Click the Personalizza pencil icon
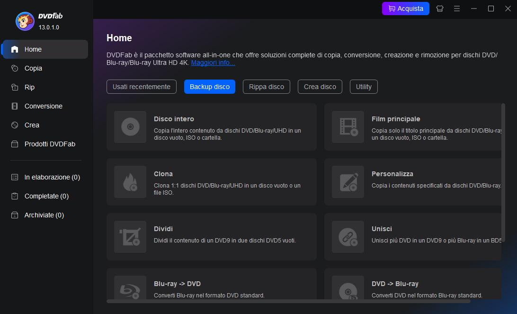Viewport: 517px width, 314px height. [348, 182]
